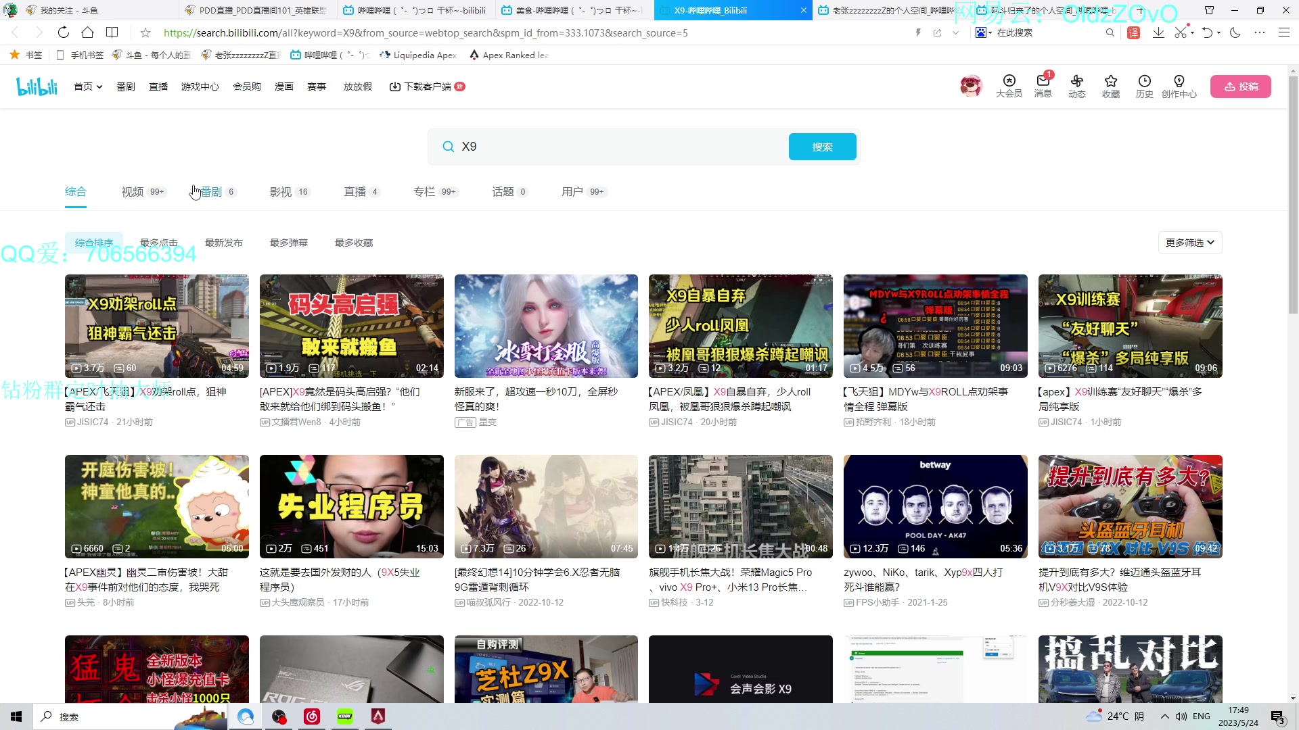Show hidden system tray icons
The width and height of the screenshot is (1299, 730).
[x=1164, y=716]
